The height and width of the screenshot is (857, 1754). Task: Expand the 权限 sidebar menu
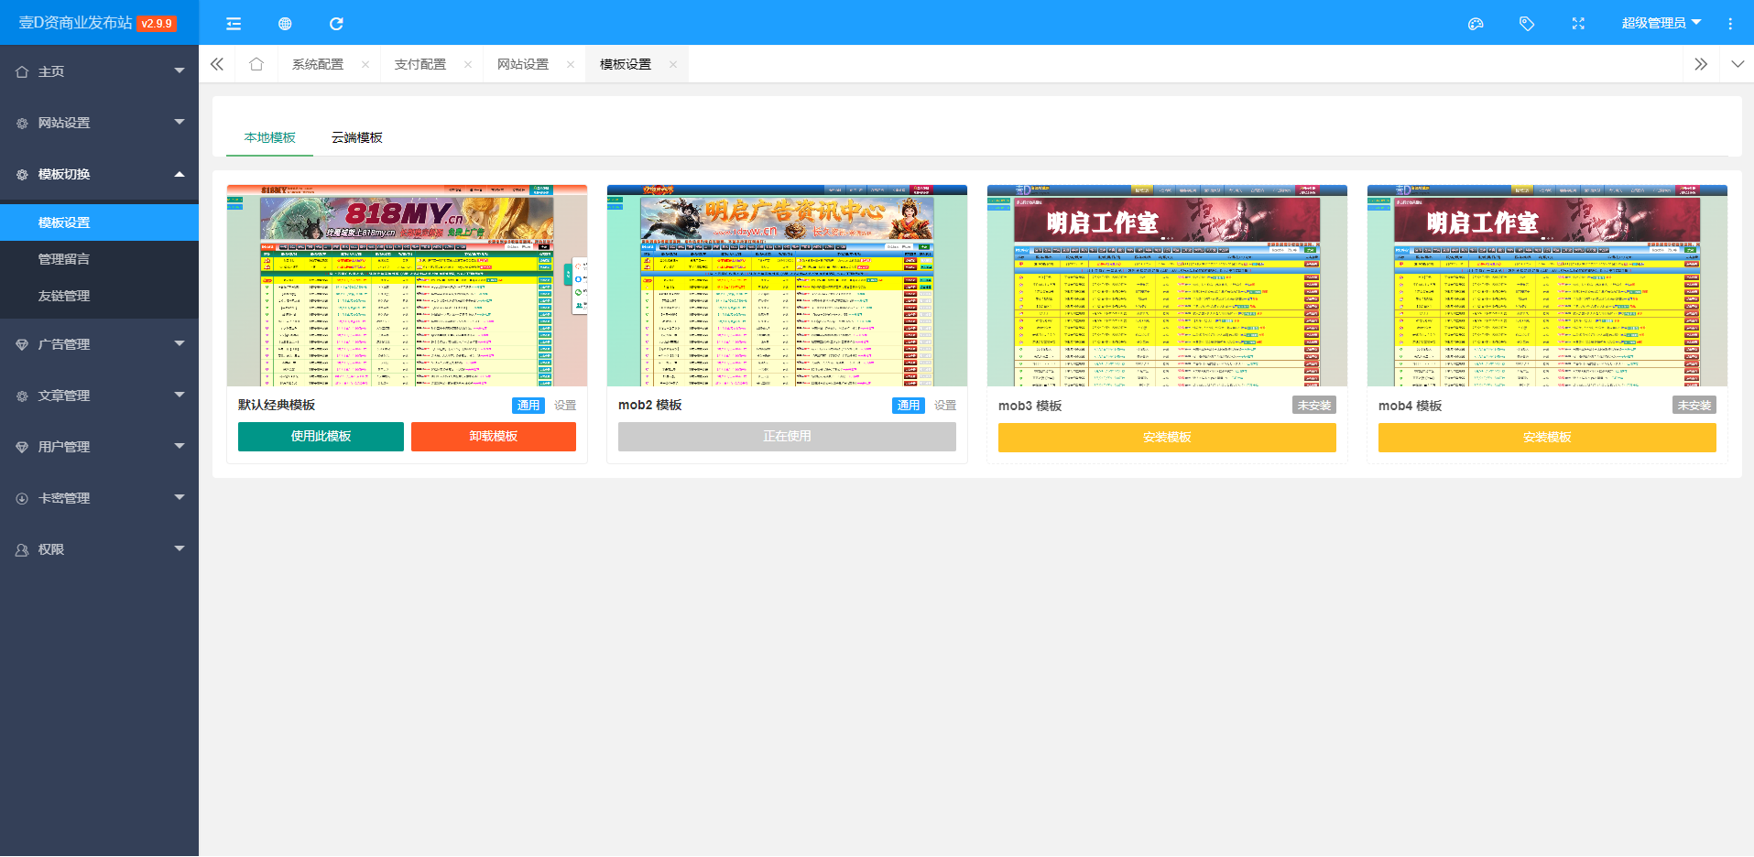point(99,549)
